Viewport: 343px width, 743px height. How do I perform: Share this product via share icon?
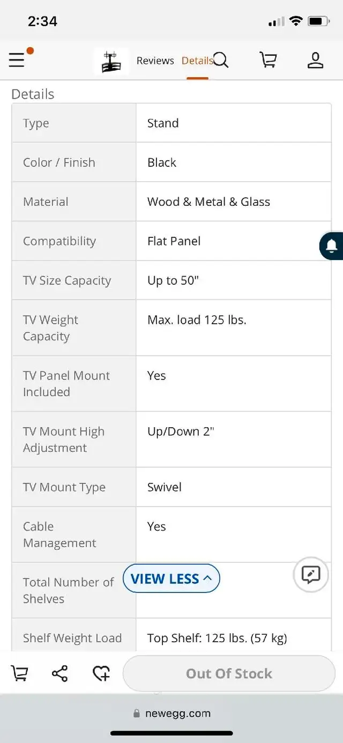[59, 673]
